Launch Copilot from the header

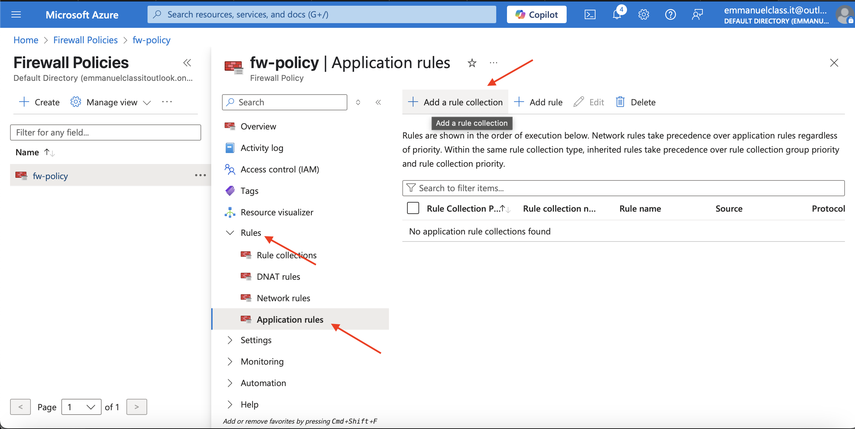(536, 14)
